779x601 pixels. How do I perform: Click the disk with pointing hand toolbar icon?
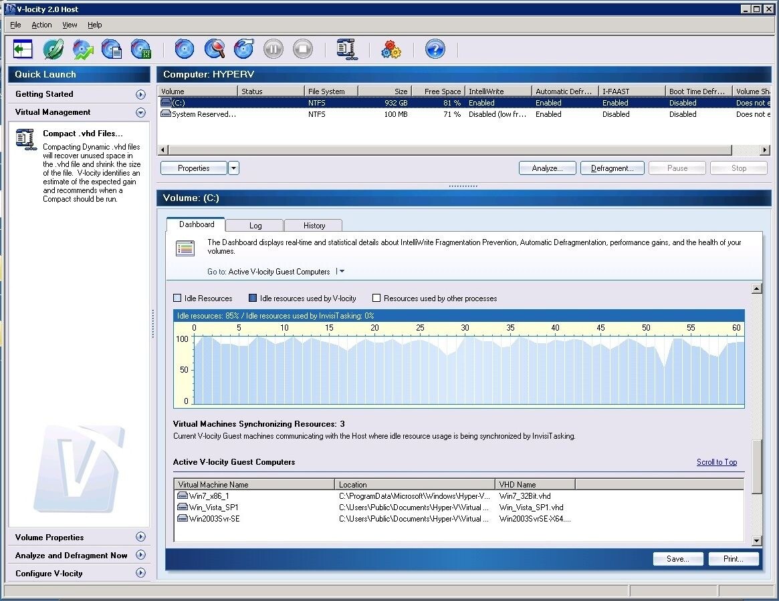tap(244, 49)
